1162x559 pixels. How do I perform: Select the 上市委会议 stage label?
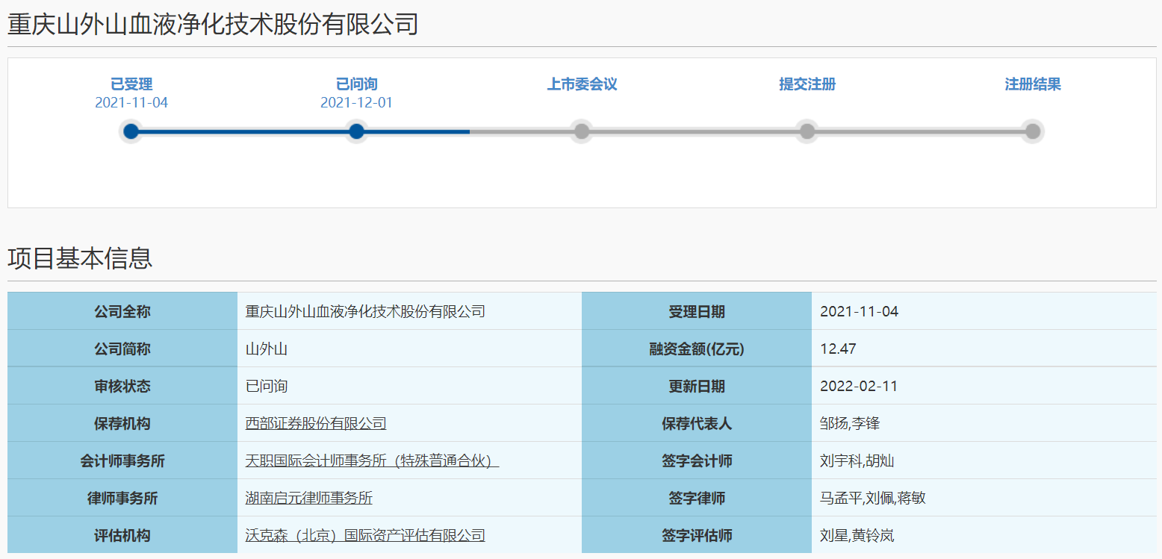582,84
